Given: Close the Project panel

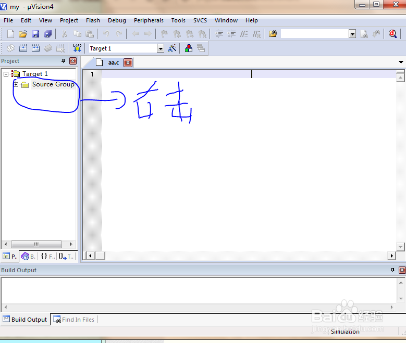Looking at the screenshot, I should tap(73, 61).
